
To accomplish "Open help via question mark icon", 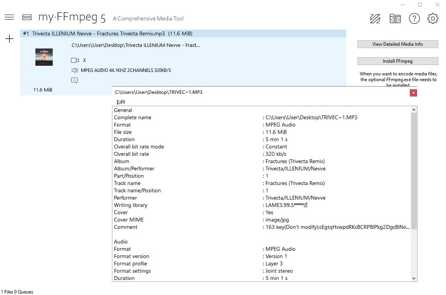I will (x=414, y=18).
